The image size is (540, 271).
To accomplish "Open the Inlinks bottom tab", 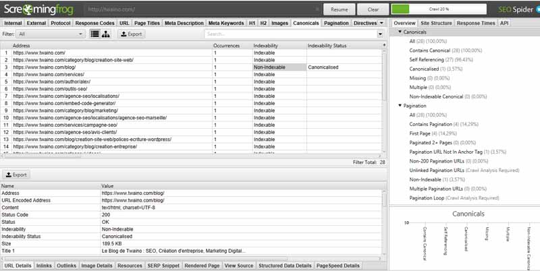I will click(44, 266).
